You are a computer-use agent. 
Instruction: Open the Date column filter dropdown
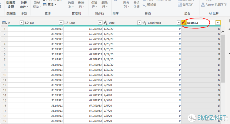[x=139, y=23]
